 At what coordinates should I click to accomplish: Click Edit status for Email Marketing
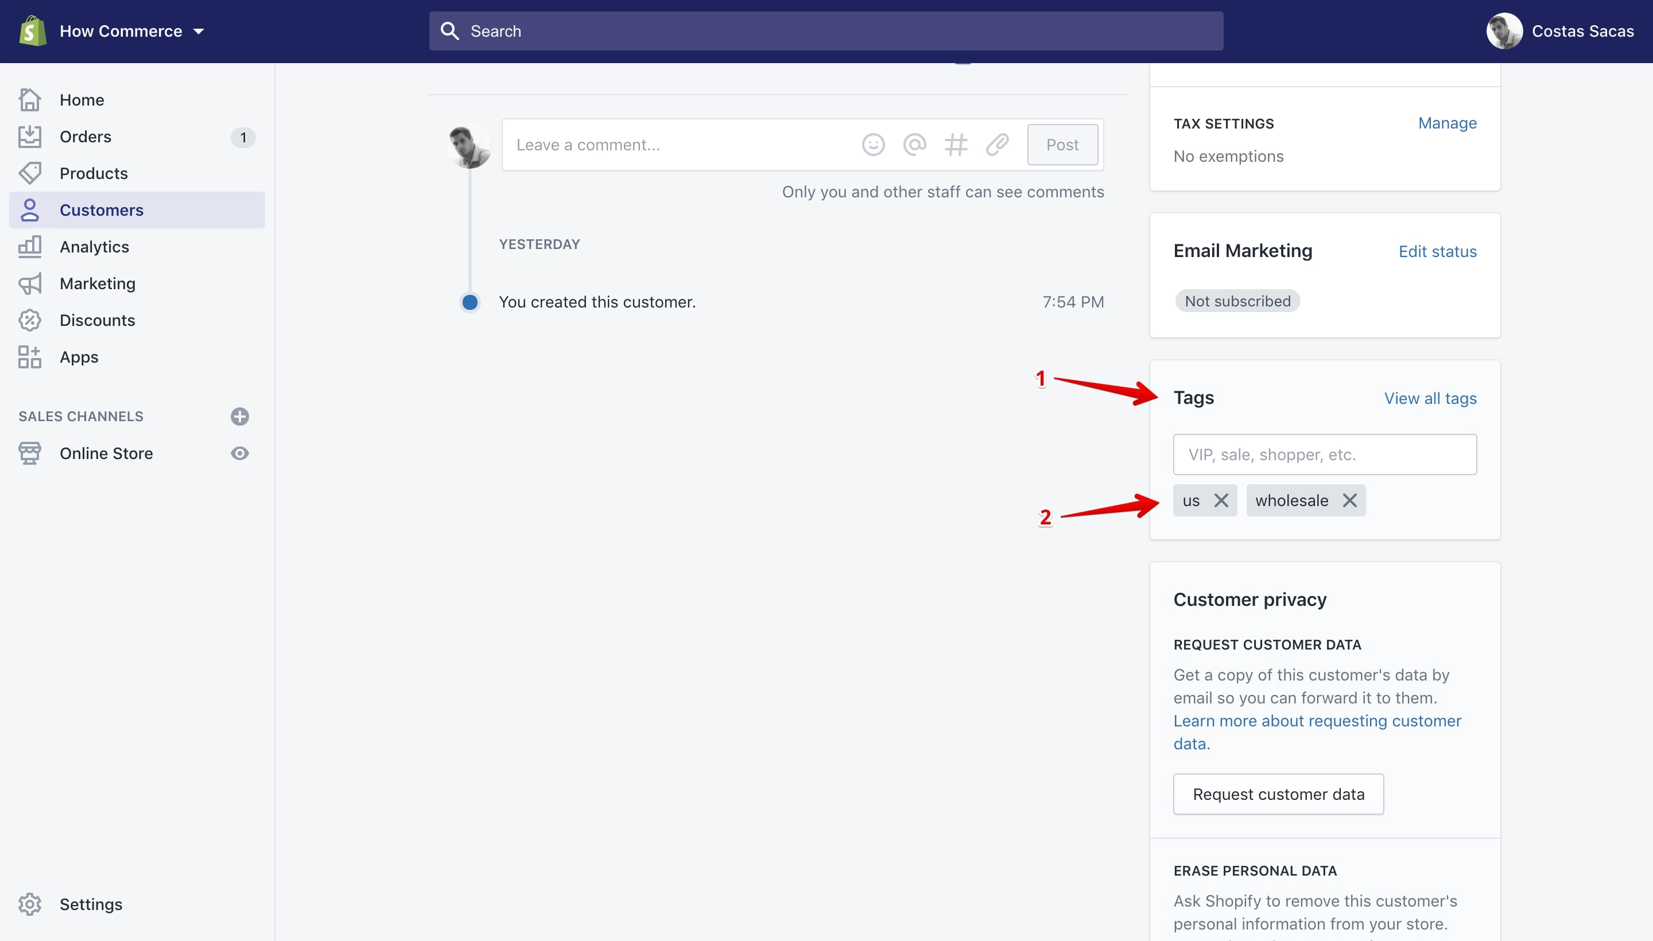(x=1437, y=252)
